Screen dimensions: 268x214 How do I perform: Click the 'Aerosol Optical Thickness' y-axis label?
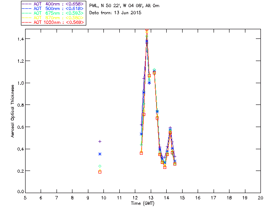point(13,111)
